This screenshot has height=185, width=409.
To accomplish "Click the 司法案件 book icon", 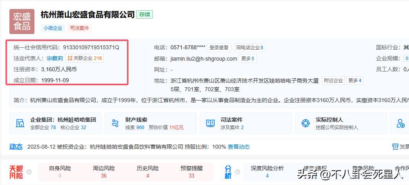I will 210,123.
